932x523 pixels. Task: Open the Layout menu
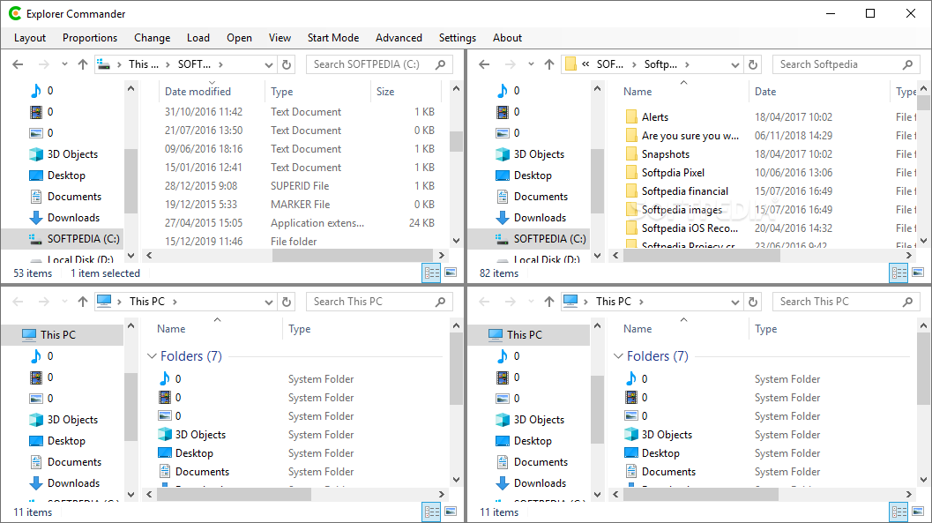coord(30,37)
